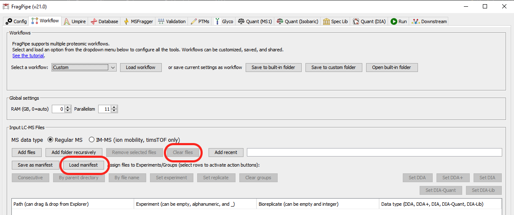Open the Select a workflow dropdown

pos(84,67)
